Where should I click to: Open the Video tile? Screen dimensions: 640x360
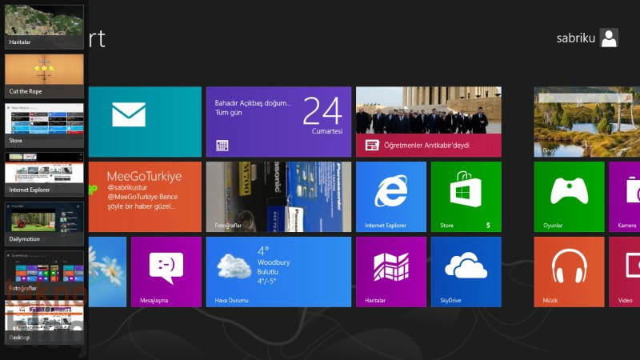click(625, 272)
